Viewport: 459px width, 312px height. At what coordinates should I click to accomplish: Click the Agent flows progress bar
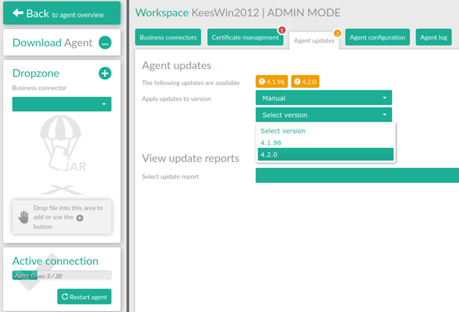coord(61,276)
